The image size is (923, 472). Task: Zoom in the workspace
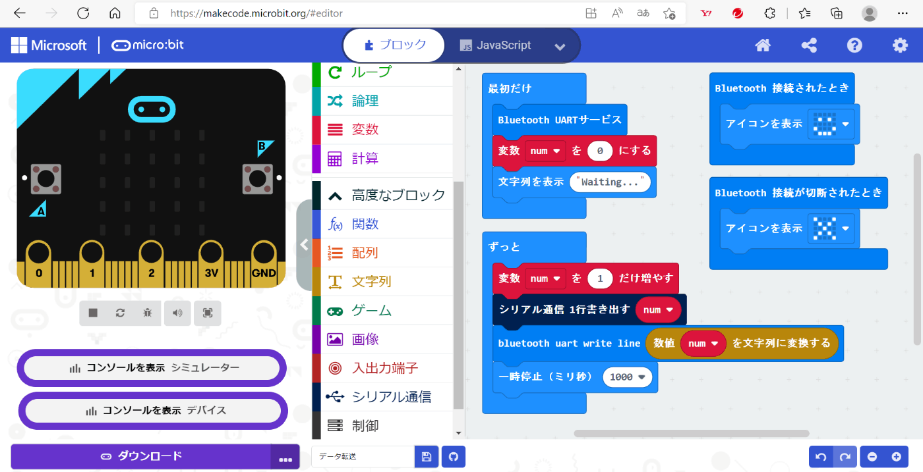pos(896,457)
